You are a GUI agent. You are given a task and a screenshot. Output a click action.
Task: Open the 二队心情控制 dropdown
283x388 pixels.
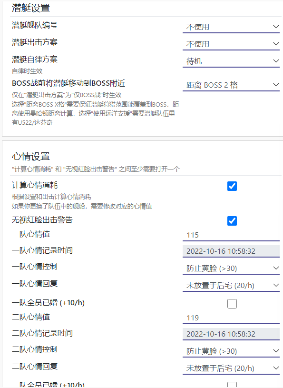coord(231,351)
